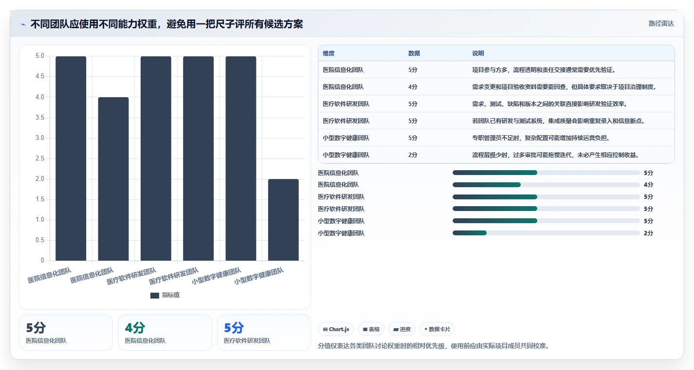694x370 pixels.
Task: Click the table text starting 需求、测试、缺陷和版本
Action: pos(549,104)
